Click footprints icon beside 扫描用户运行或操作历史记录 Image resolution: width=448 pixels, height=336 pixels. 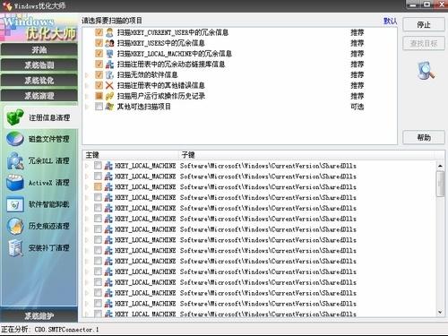click(109, 96)
